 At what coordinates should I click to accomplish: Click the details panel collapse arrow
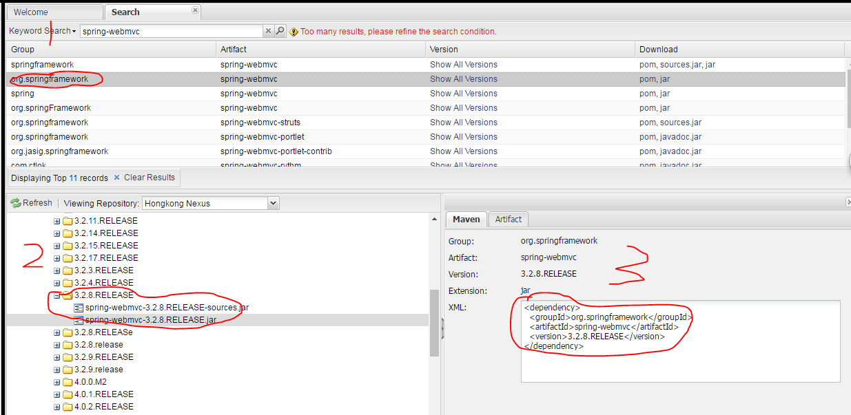(848, 202)
